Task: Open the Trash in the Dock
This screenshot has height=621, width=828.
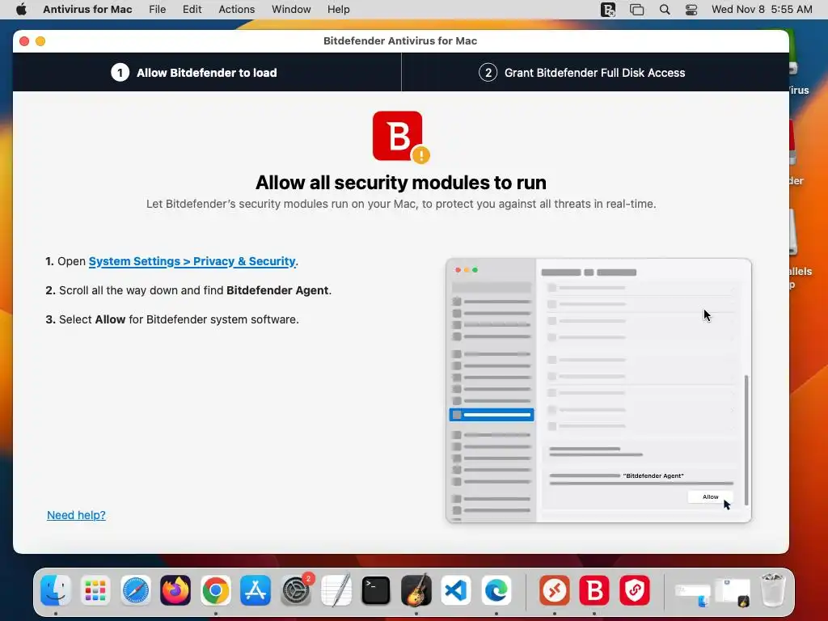Action: pos(773,590)
